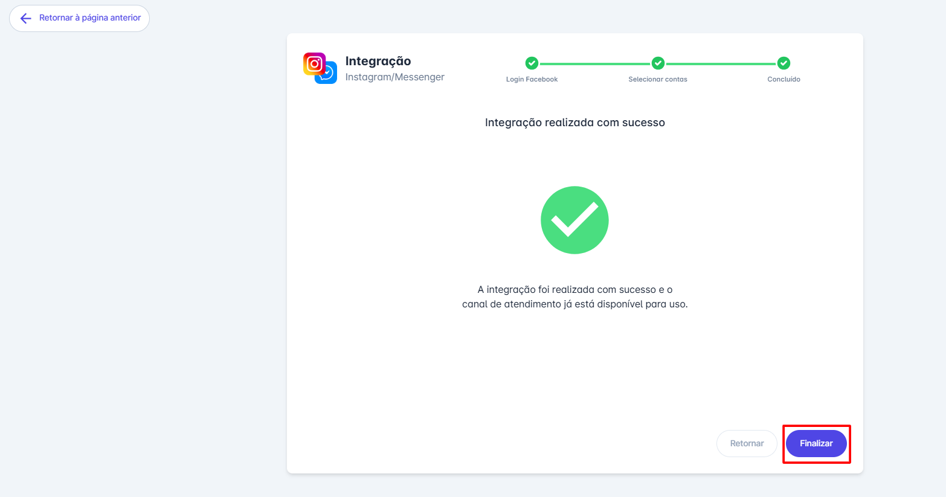Image resolution: width=946 pixels, height=497 pixels.
Task: Click the "A integração foi realizada" message line
Action: [574, 290]
